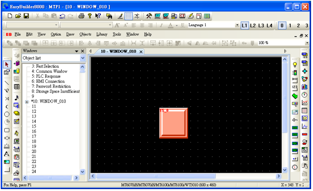The image size is (313, 191).
Task: Select state number 2
Action: coord(298,25)
